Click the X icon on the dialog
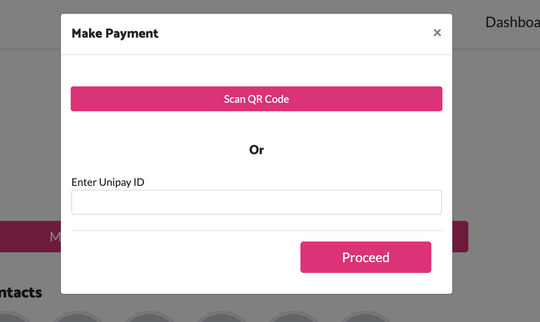This screenshot has height=322, width=540. pyautogui.click(x=437, y=33)
